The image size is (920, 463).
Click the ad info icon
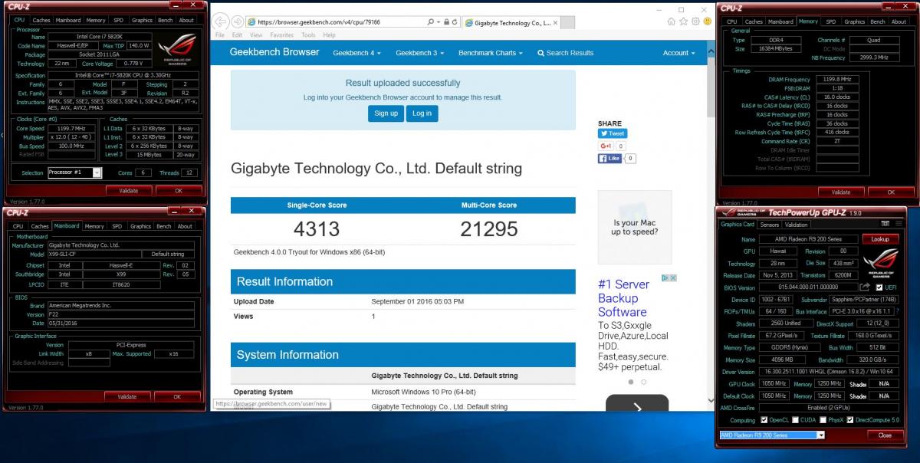point(665,277)
